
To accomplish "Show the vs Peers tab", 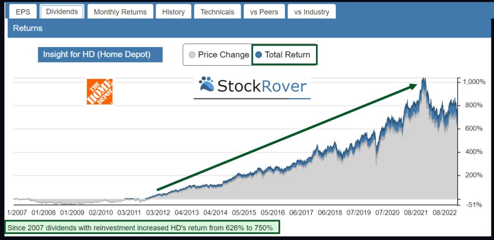I will click(x=263, y=12).
